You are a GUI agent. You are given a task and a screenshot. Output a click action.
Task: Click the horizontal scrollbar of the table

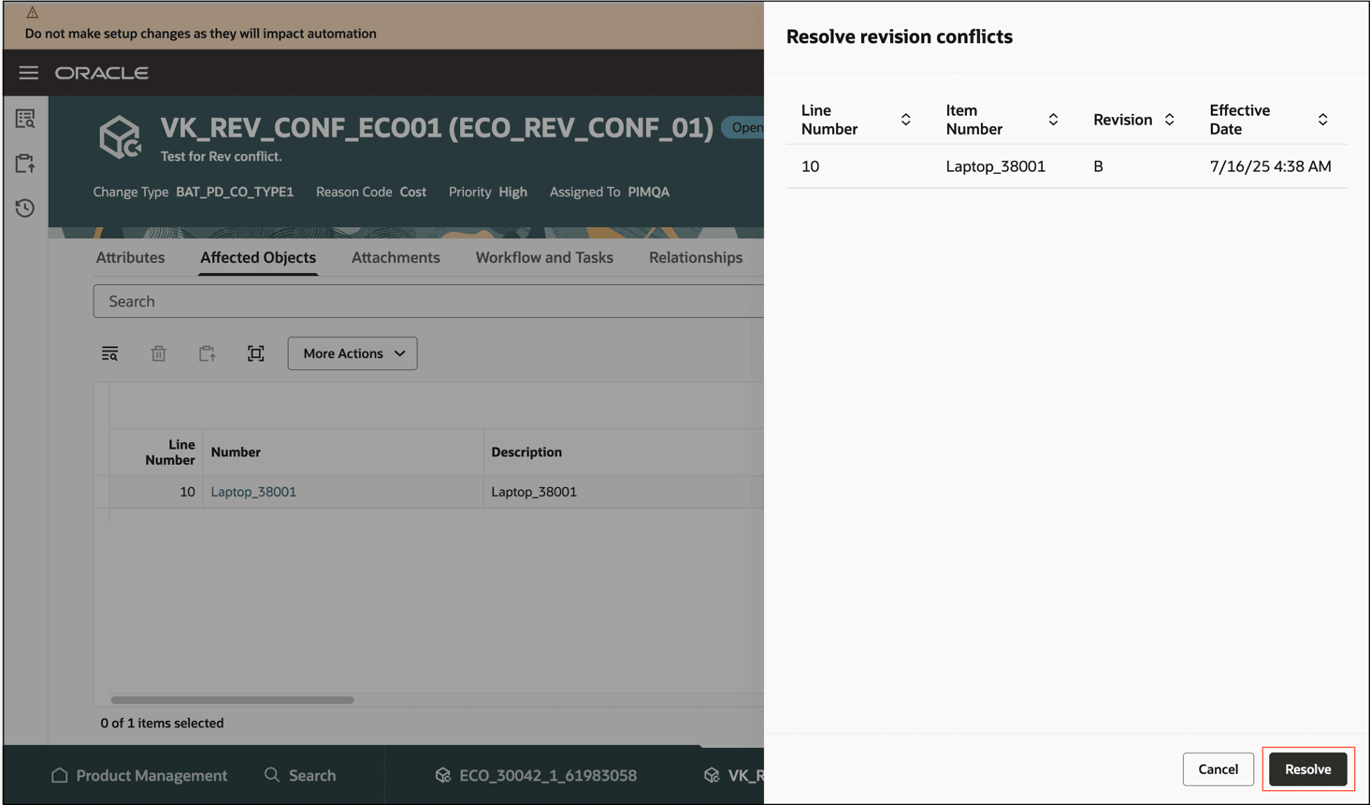pyautogui.click(x=232, y=699)
